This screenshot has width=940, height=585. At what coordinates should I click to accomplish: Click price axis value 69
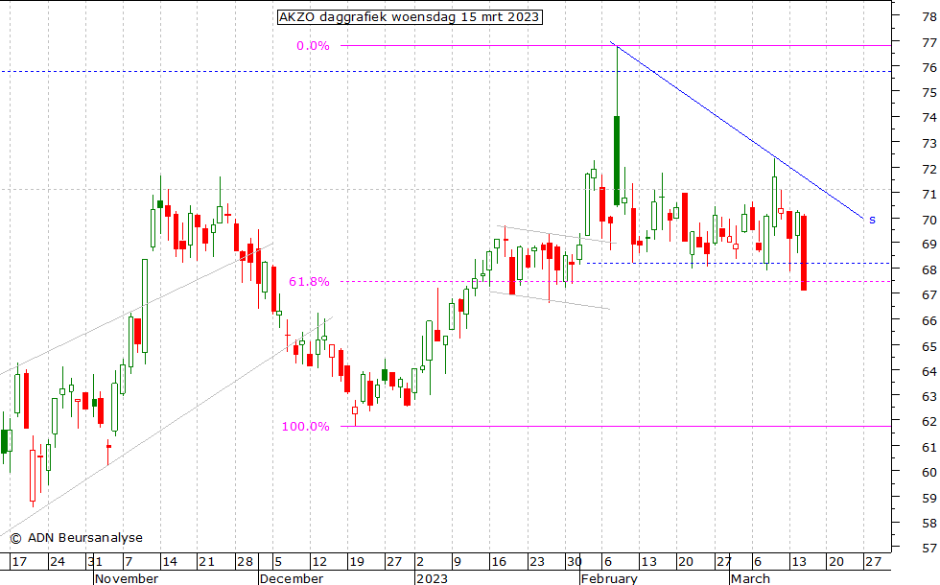[x=929, y=244]
